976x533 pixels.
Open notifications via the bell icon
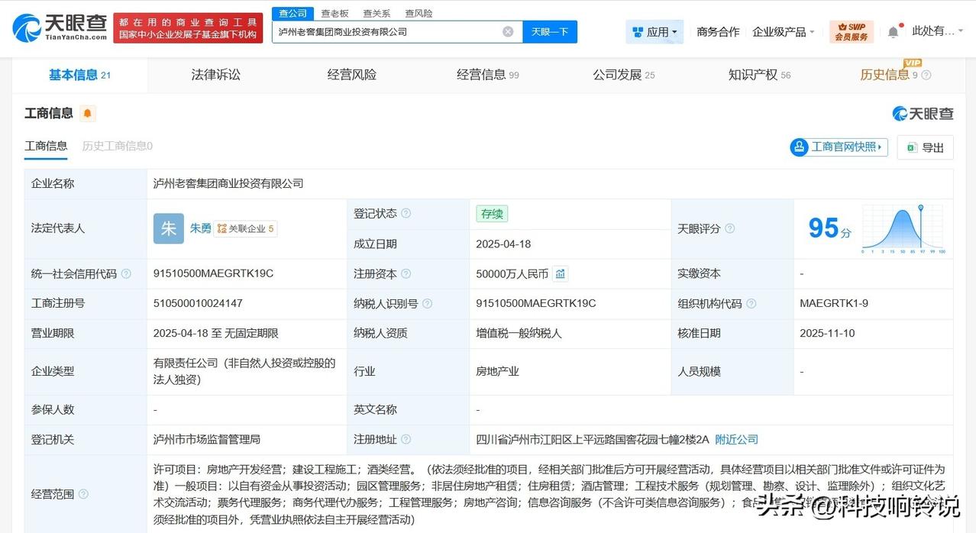coord(893,32)
